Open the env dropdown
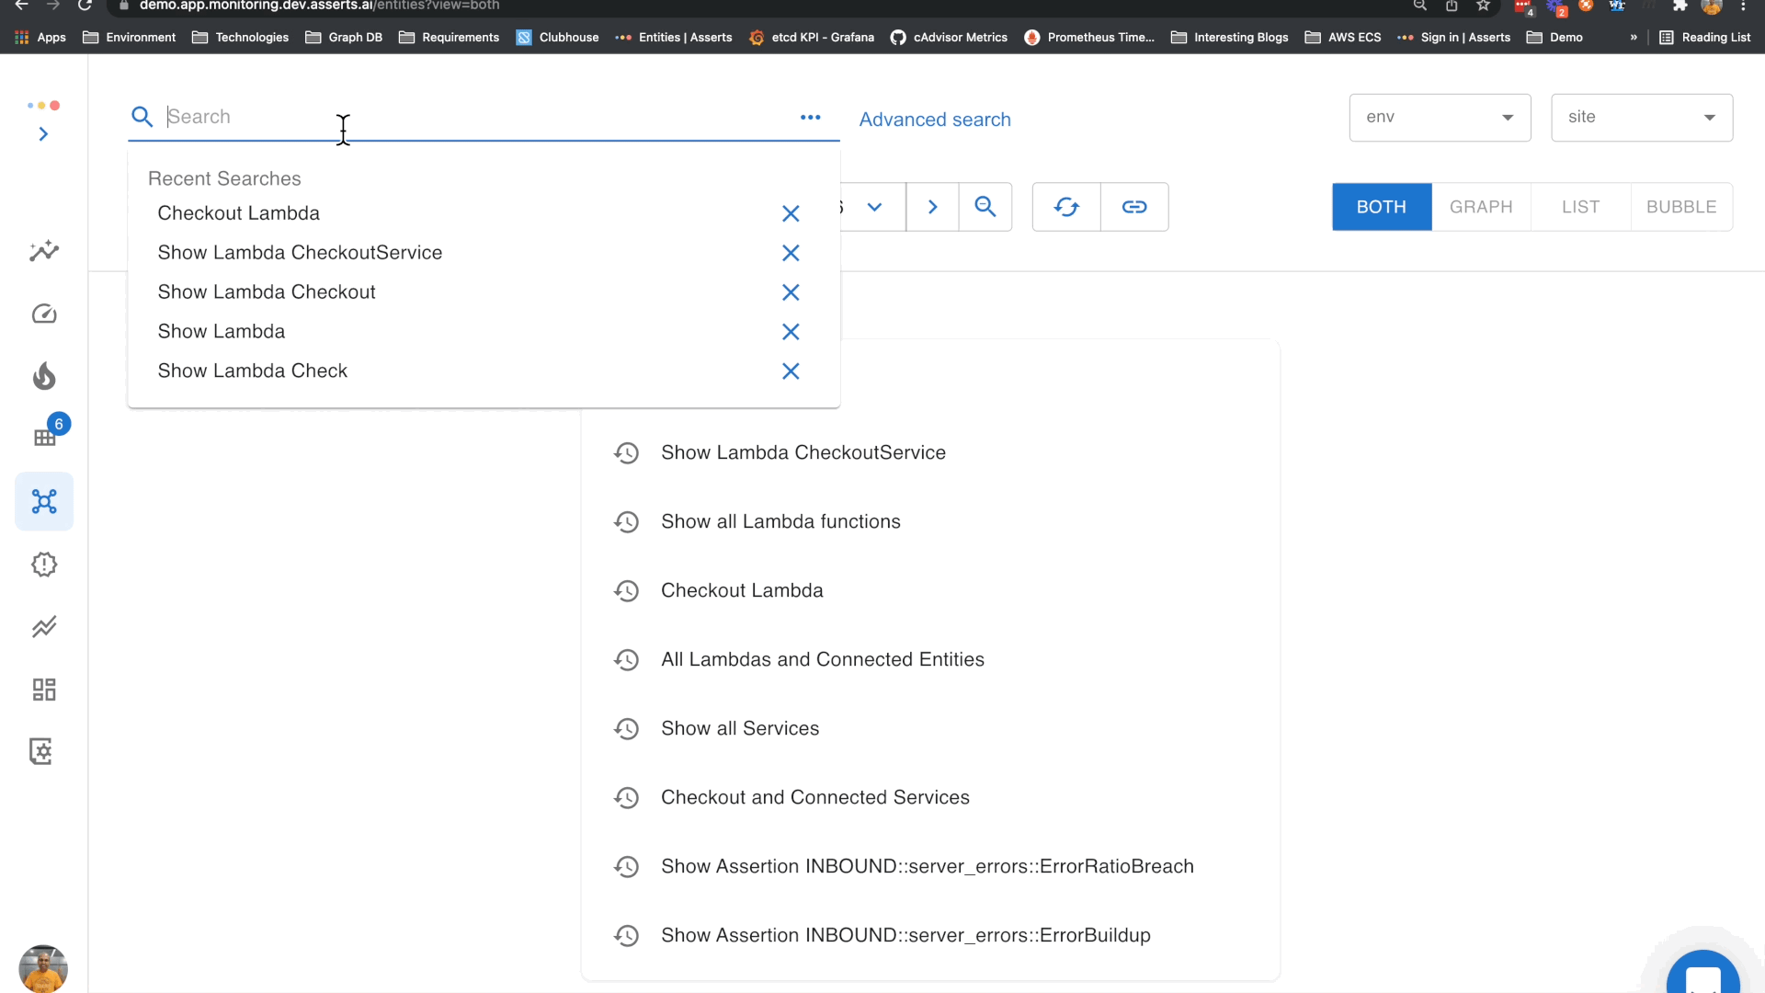Screen dimensions: 1765x993 tap(1440, 118)
